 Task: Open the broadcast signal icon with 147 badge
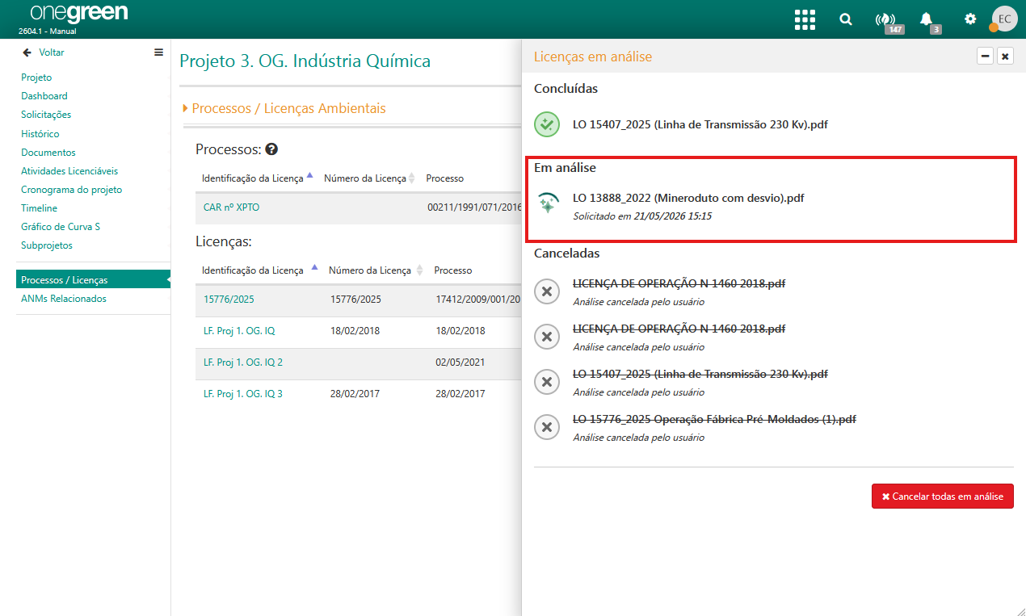tap(886, 19)
